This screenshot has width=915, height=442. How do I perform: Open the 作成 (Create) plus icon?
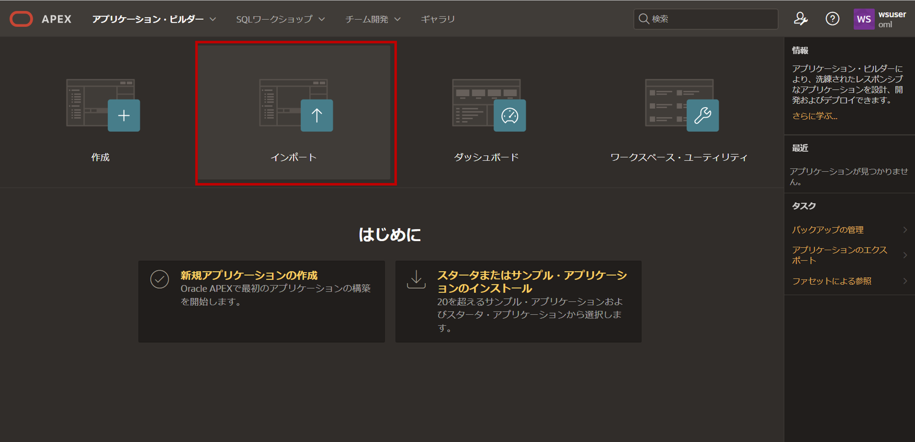[124, 115]
